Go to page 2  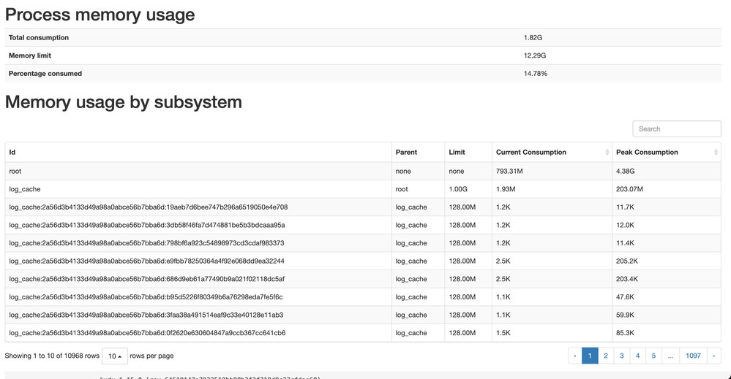coord(606,356)
